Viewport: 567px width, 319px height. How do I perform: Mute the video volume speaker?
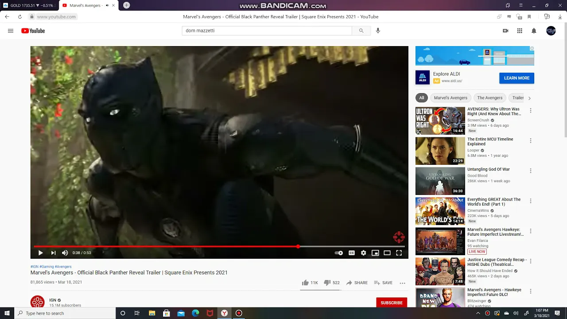coord(65,253)
